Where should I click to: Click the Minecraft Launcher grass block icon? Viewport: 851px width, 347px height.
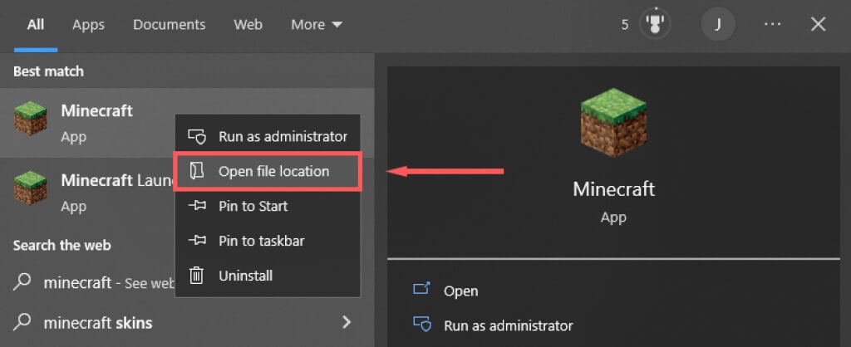pos(31,188)
